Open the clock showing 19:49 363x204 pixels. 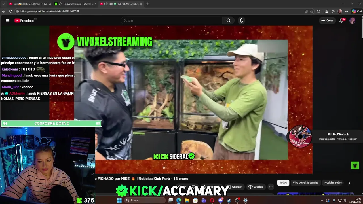click(x=356, y=200)
